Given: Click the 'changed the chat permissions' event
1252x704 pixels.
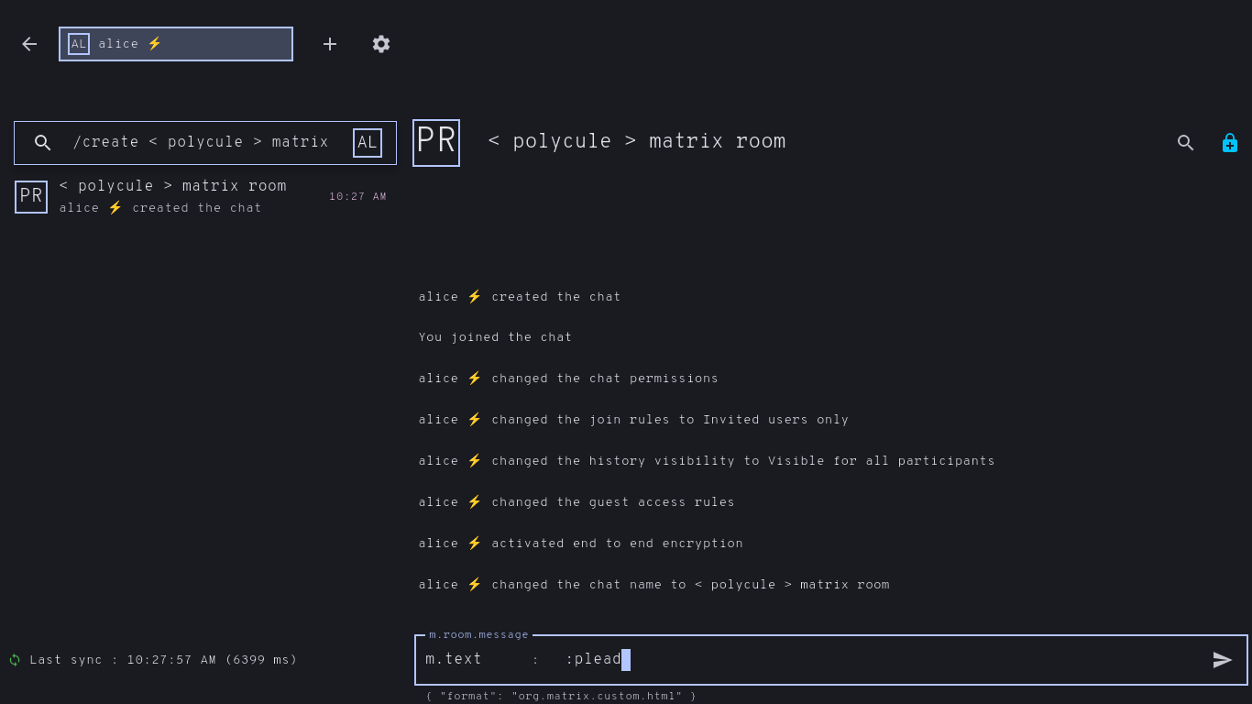Looking at the screenshot, I should pyautogui.click(x=604, y=379).
